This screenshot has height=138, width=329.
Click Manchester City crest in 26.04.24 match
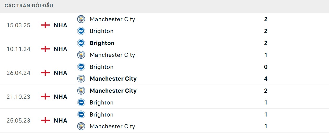pyautogui.click(x=81, y=79)
